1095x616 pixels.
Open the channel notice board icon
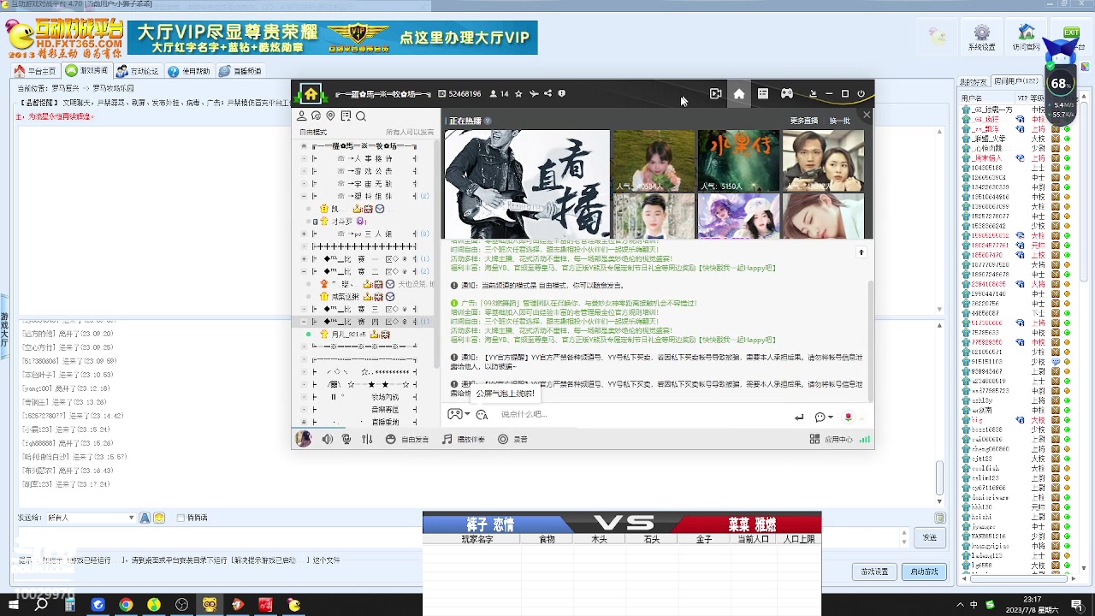coord(346,116)
